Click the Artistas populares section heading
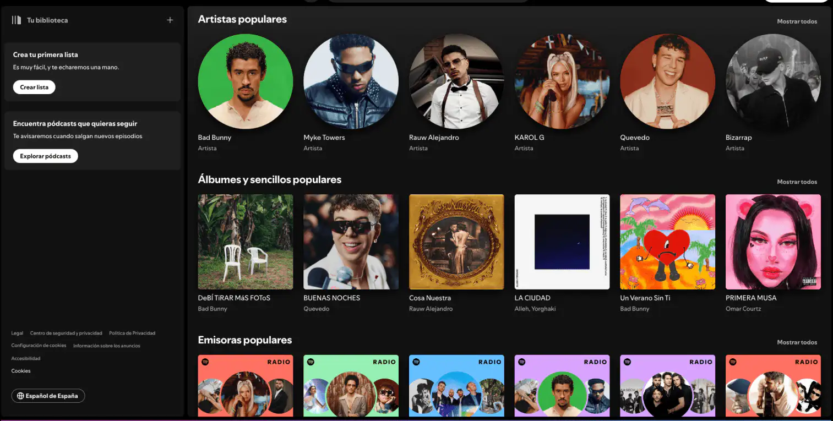The width and height of the screenshot is (833, 421). click(x=242, y=19)
